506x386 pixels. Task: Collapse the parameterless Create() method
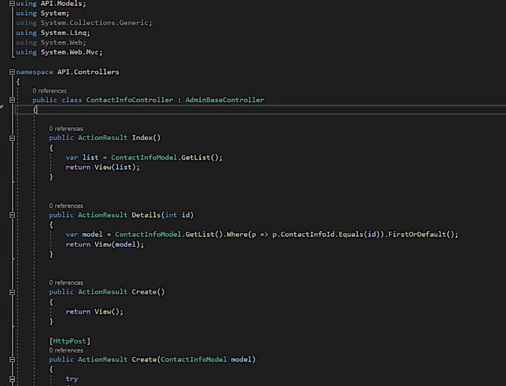pos(12,292)
